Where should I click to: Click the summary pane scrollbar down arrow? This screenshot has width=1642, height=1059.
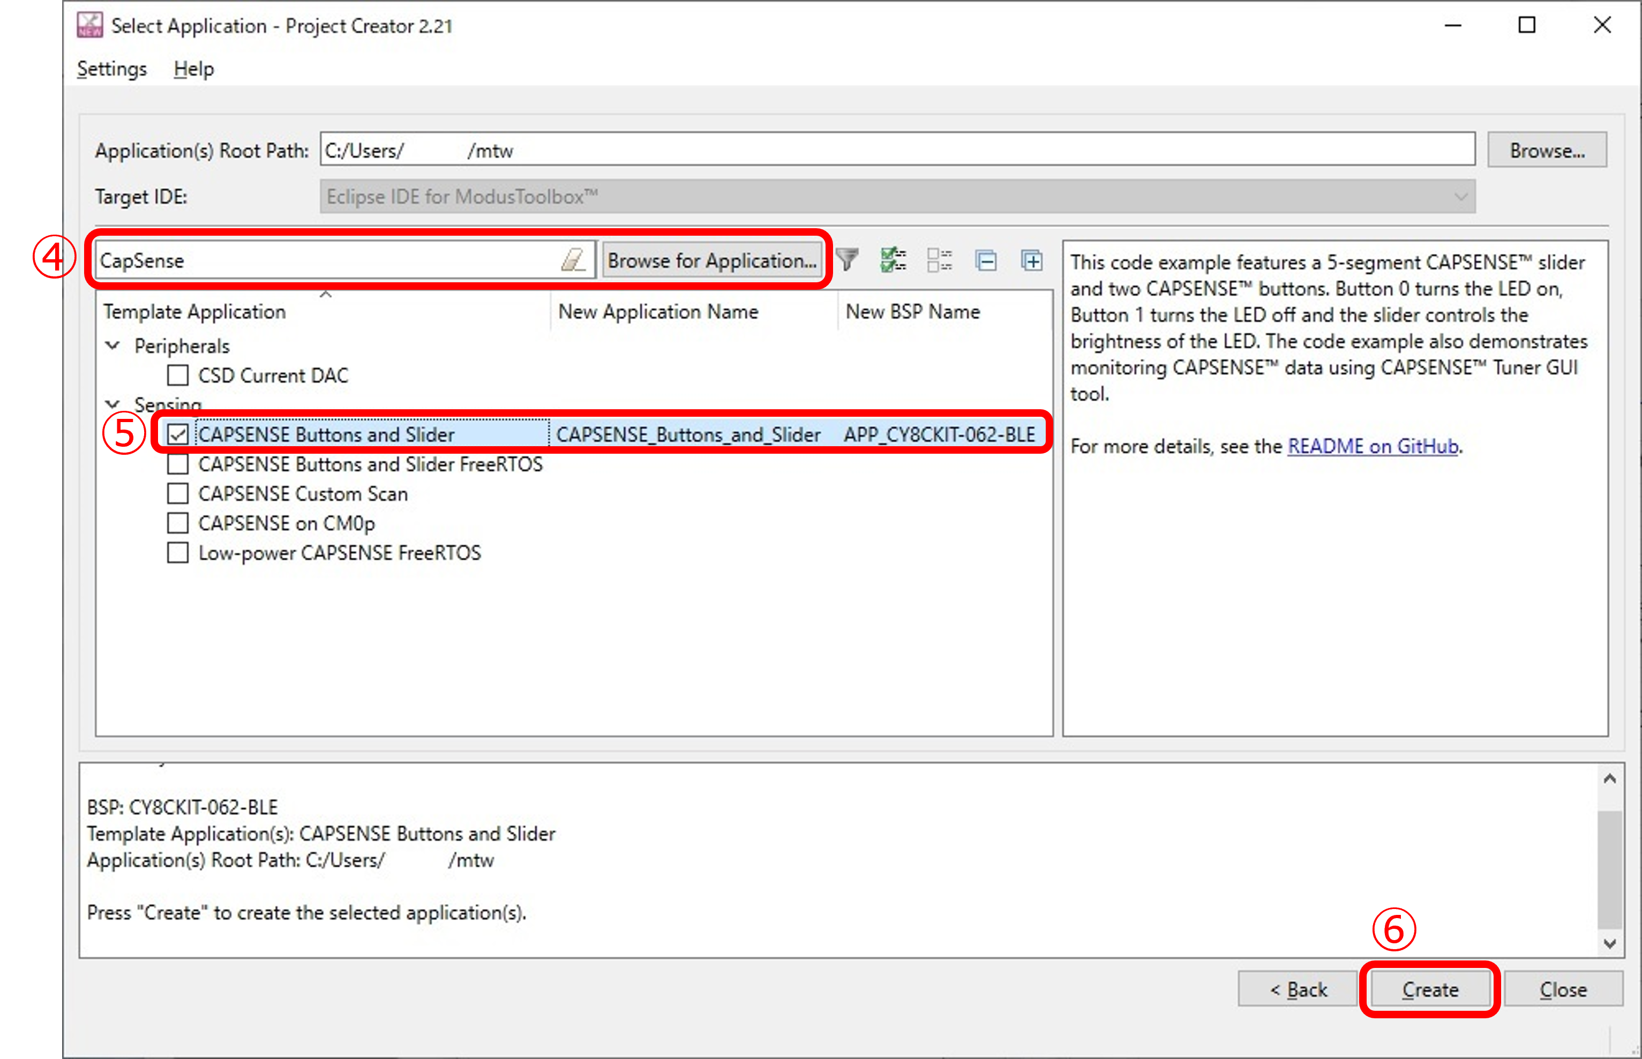1610,943
